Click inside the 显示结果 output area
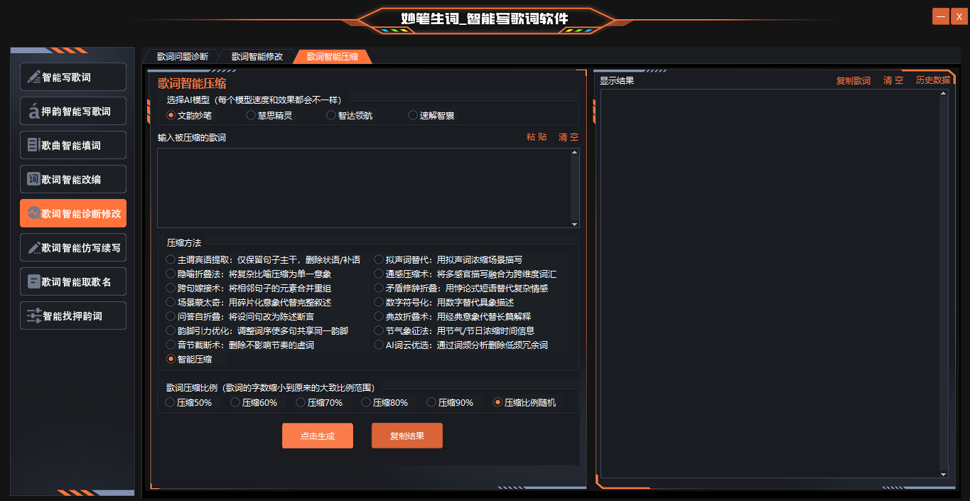Viewport: 970px width, 501px height. (770, 283)
